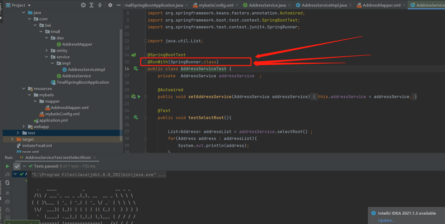Click the bug icon in Run sidebar
The width and height of the screenshot is (445, 224).
7,210
